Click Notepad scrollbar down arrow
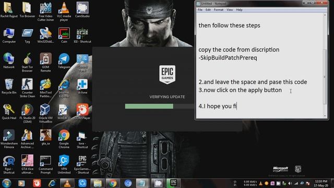 click(x=325, y=116)
